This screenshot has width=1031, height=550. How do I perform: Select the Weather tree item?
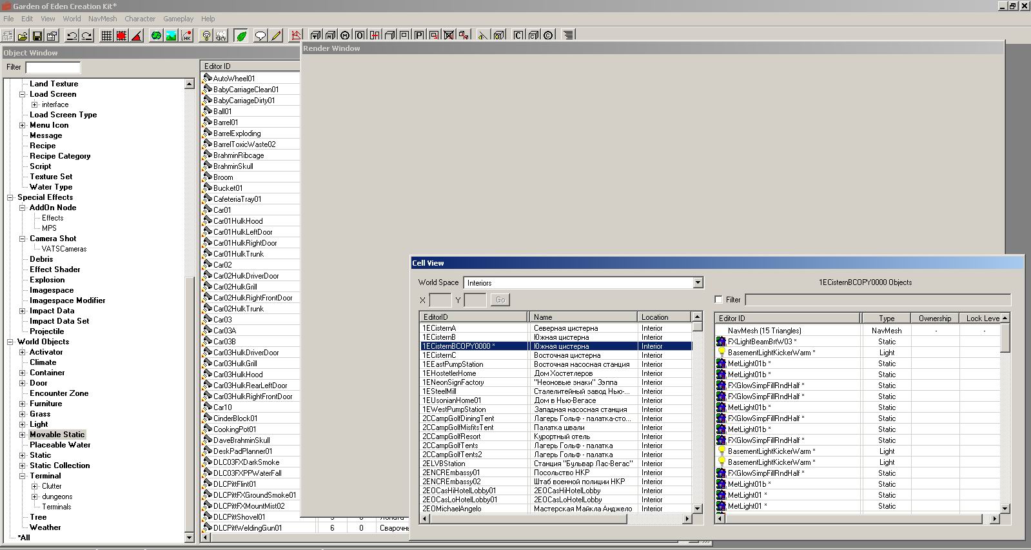pyautogui.click(x=45, y=527)
